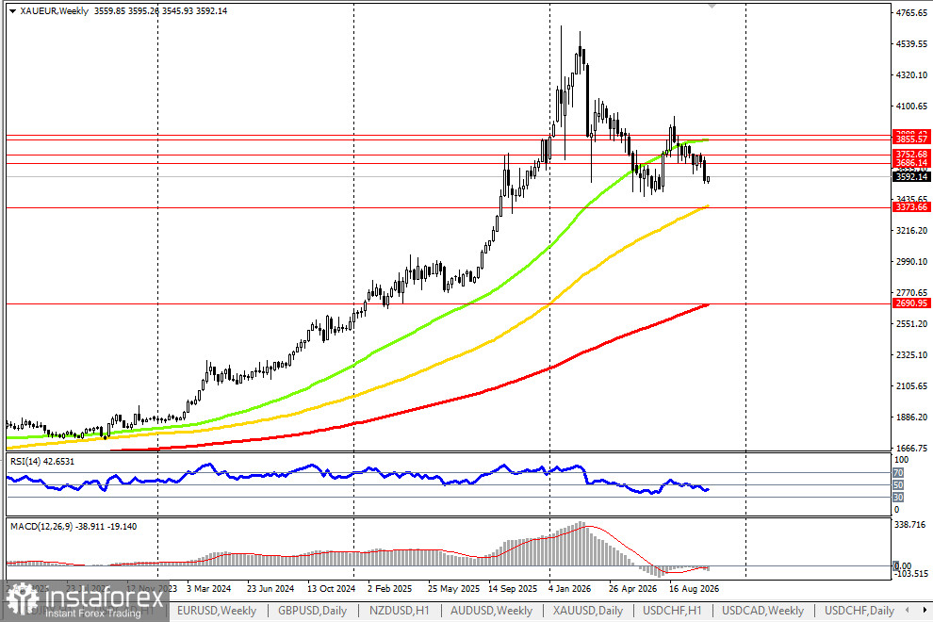
Task: Click the 26 Apr 2026 date label
Action: pyautogui.click(x=632, y=589)
